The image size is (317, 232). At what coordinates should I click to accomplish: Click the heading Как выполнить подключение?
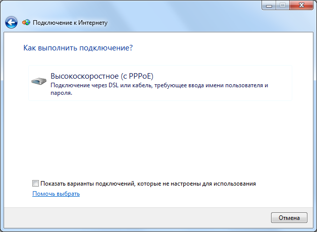tap(78, 48)
